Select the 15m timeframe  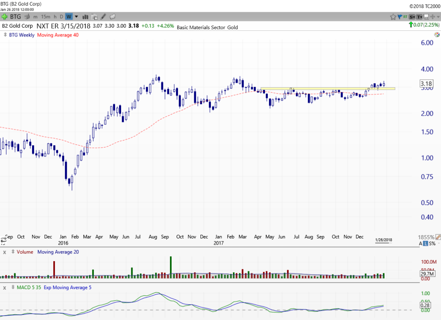[x=46, y=17]
